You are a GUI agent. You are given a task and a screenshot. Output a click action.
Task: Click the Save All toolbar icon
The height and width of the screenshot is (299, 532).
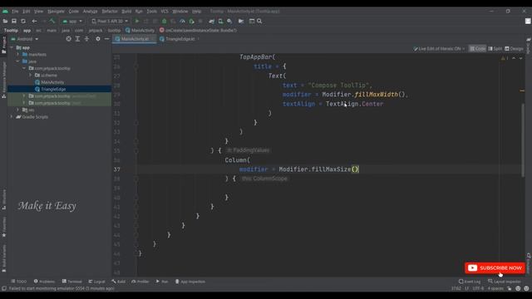pyautogui.click(x=14, y=21)
